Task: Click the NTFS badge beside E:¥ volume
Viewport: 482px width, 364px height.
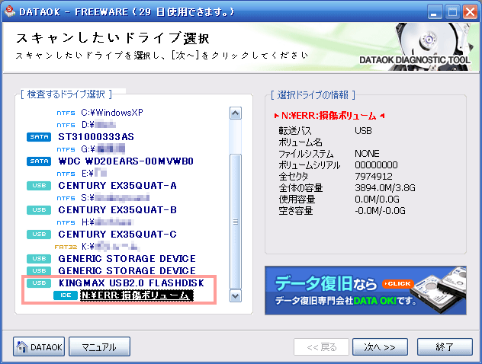Action: (x=66, y=174)
